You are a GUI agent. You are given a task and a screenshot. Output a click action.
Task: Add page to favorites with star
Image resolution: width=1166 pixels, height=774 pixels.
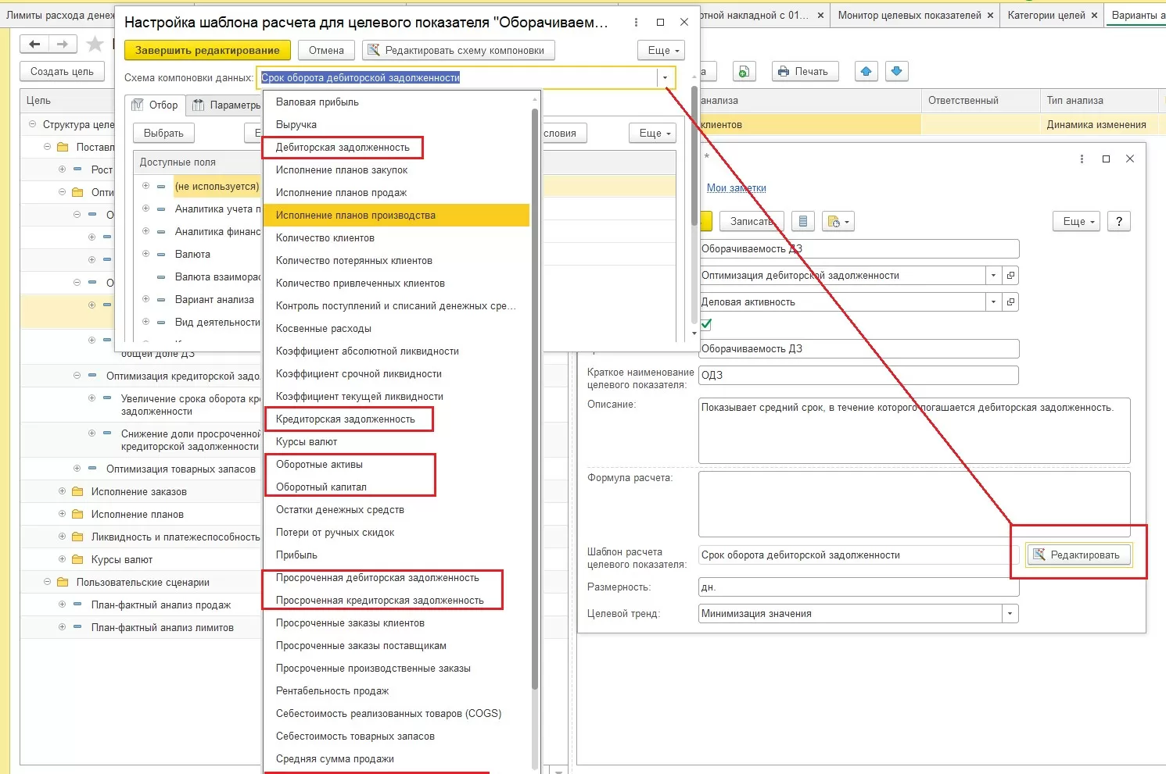(95, 45)
